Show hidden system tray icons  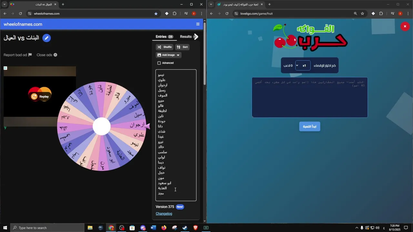click(357, 228)
